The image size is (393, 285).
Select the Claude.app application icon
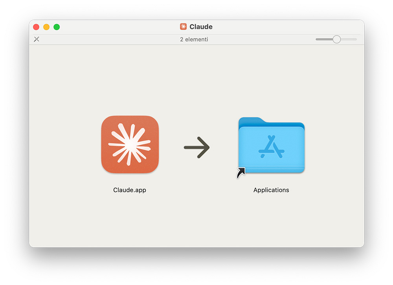pos(130,144)
